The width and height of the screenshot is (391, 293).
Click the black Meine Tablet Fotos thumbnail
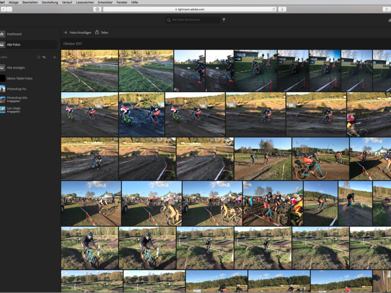coord(3,78)
